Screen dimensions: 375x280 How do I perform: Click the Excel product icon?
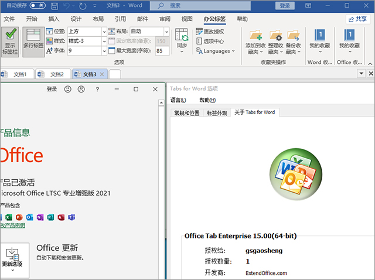coord(9,217)
